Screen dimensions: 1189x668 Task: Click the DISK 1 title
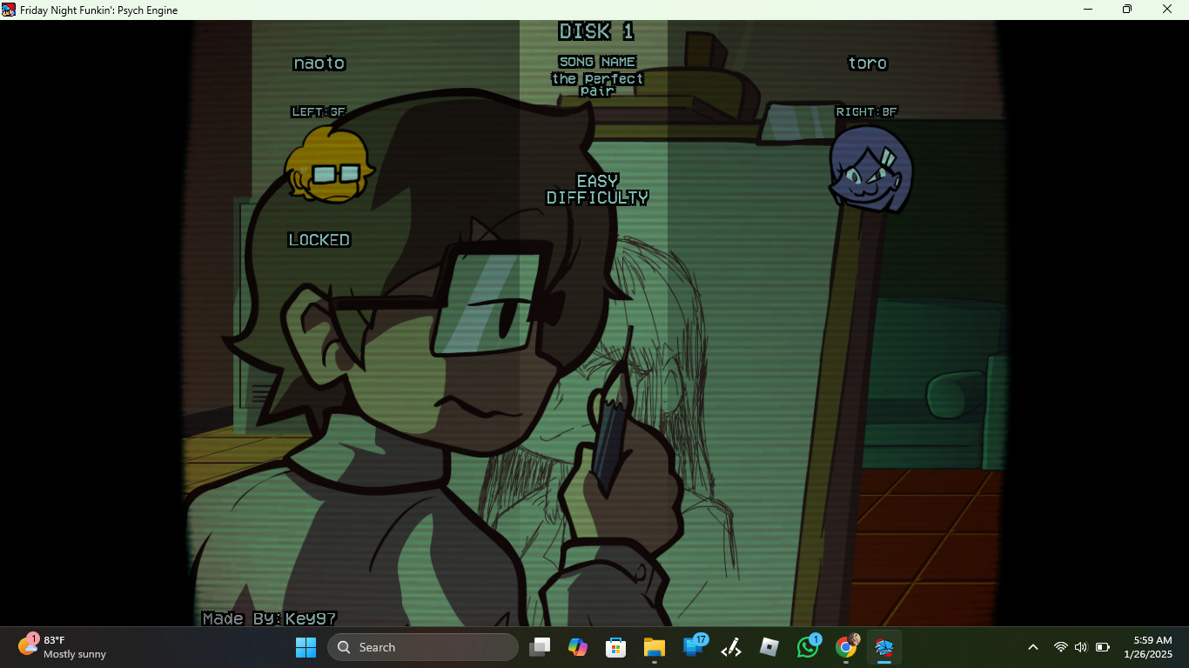pos(597,32)
